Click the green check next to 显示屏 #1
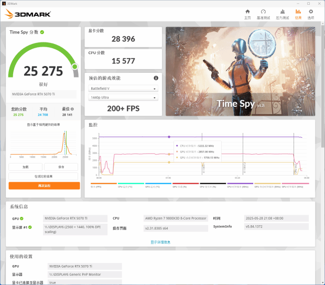Viewport: 325px width, 285px height. [x=30, y=227]
